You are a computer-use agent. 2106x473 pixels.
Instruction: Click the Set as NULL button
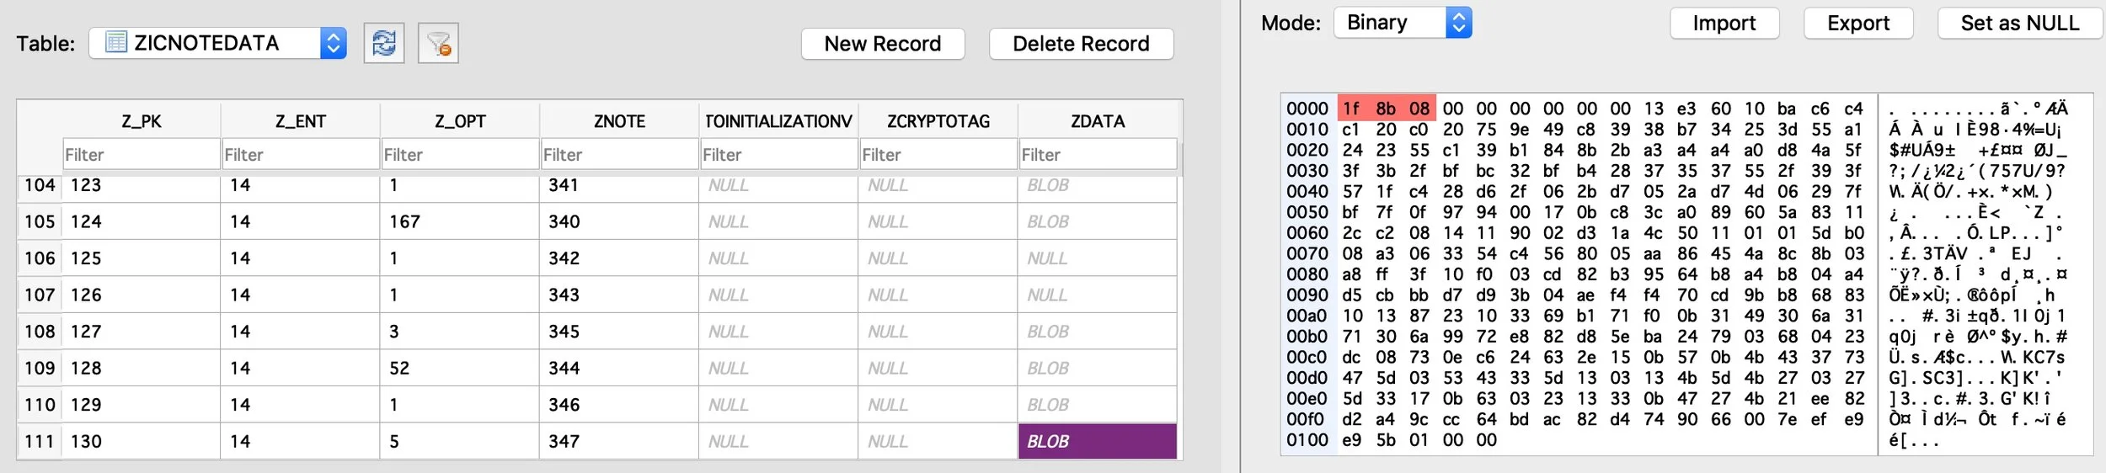tap(2020, 24)
